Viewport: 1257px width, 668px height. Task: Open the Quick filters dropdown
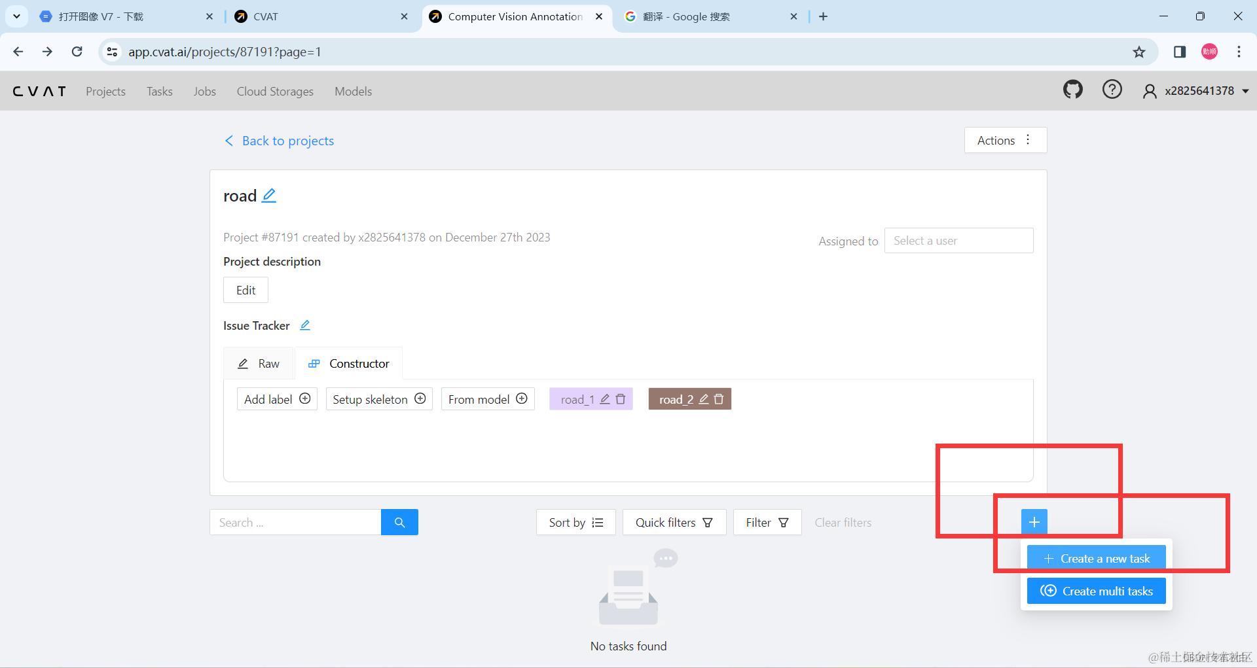(674, 522)
